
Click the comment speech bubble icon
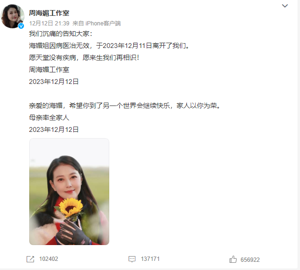pos(132,259)
